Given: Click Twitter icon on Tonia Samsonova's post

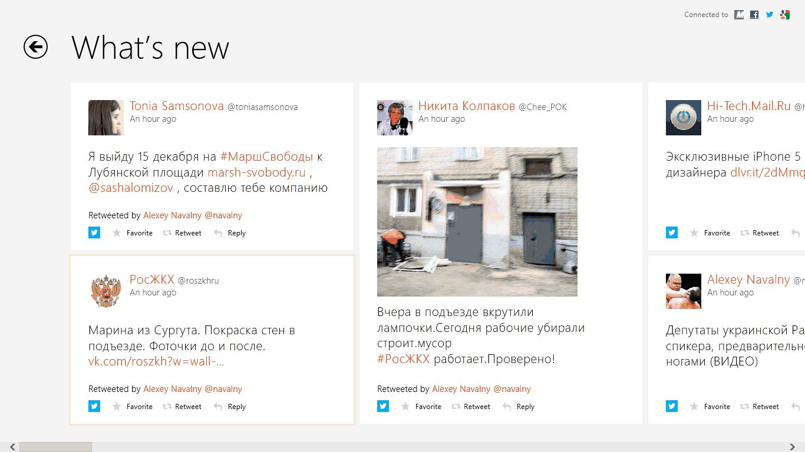Looking at the screenshot, I should (x=94, y=232).
